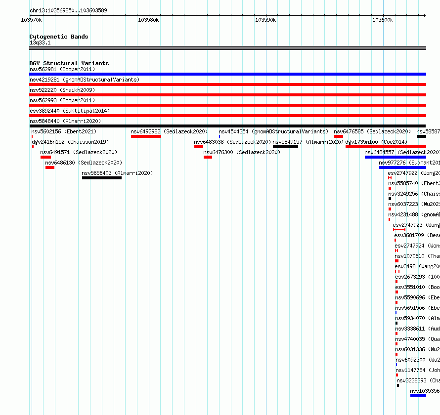Image resolution: width=440 pixels, height=415 pixels.
Task: Click nsv562993 (Cooper2011) label
Action: [x=62, y=100]
